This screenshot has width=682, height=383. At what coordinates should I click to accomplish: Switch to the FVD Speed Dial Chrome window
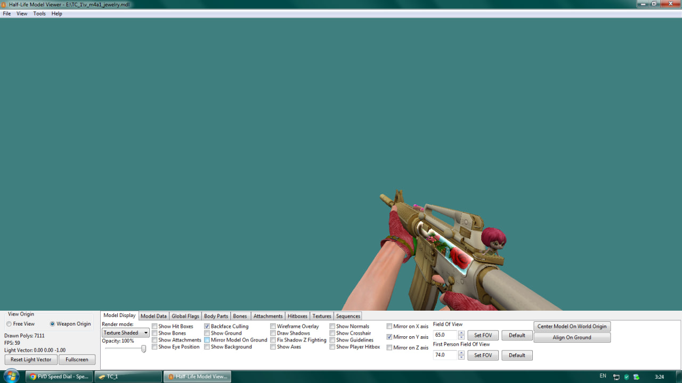[59, 377]
